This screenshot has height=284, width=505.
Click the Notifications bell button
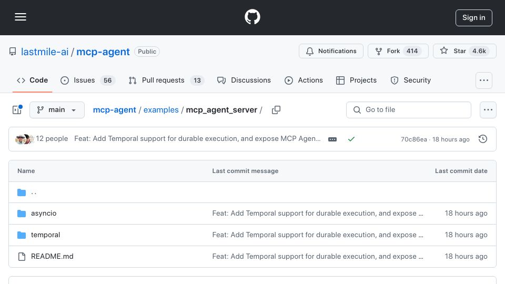click(331, 51)
